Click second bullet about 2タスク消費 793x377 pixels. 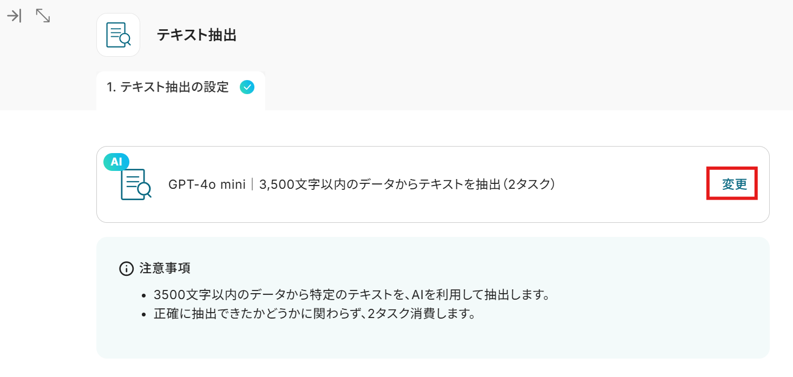tap(314, 314)
